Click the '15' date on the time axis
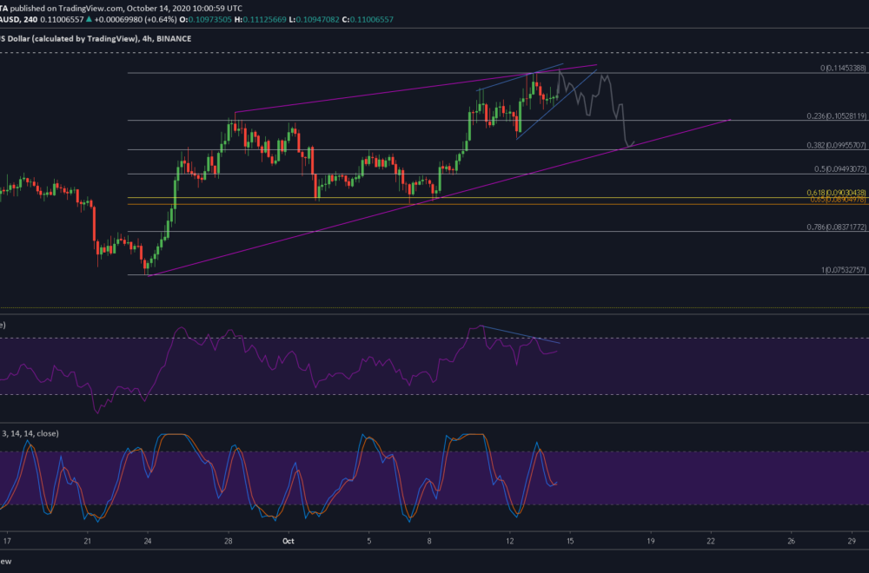Image resolution: width=869 pixels, height=573 pixels. (570, 541)
